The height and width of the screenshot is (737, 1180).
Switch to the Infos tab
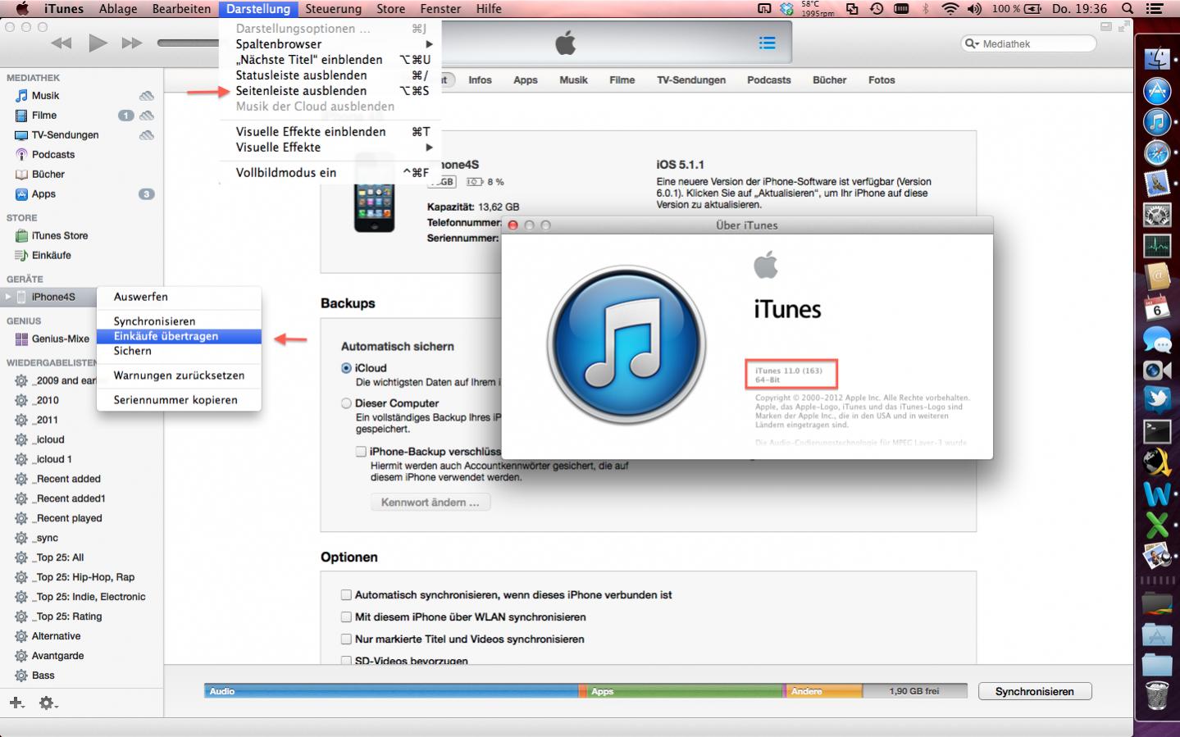pyautogui.click(x=480, y=80)
